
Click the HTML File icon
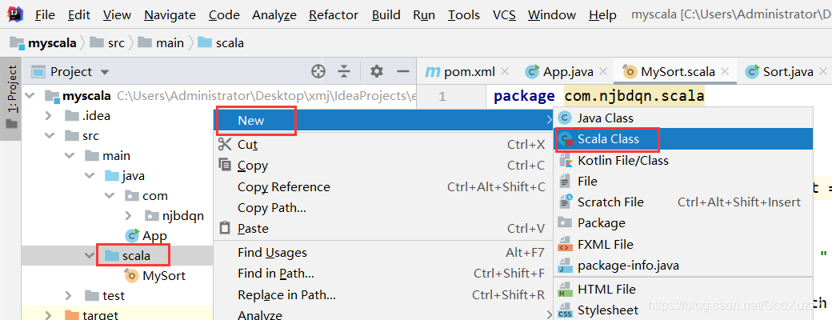[566, 290]
